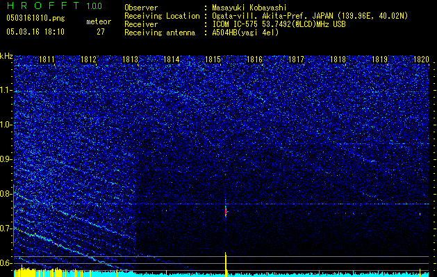437x277 pixels.
Task: Click the meteor label
Action: [x=99, y=21]
